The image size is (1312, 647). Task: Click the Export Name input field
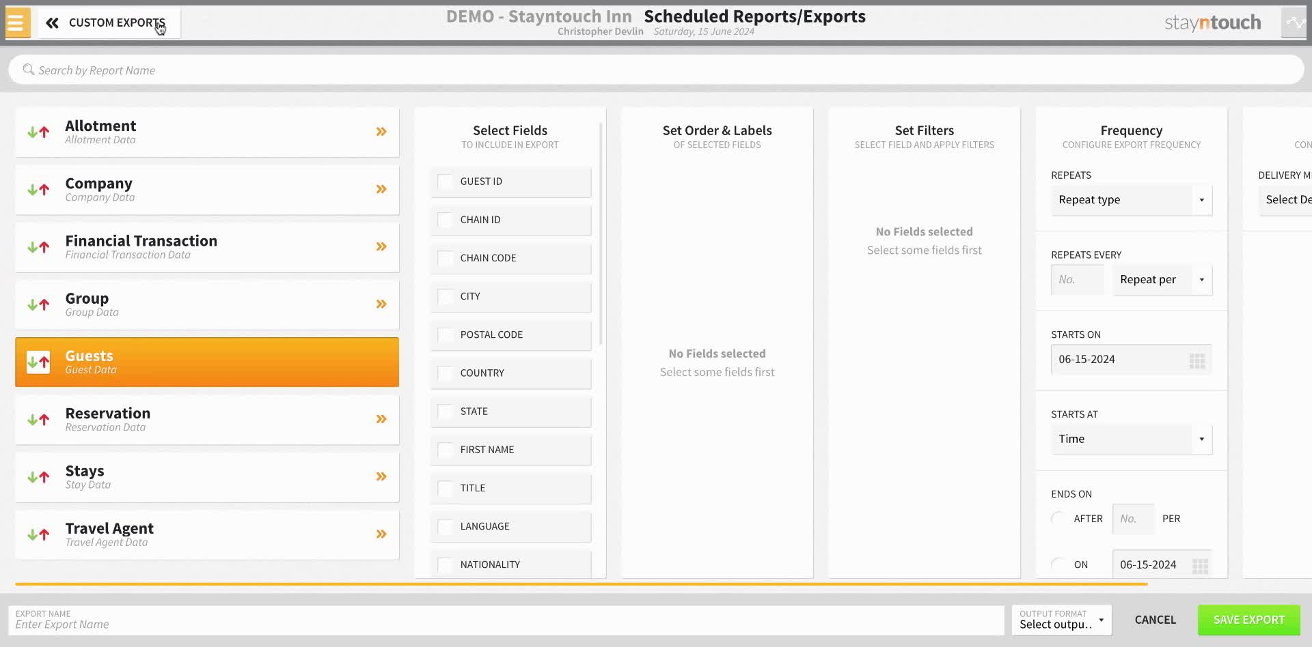tap(506, 620)
